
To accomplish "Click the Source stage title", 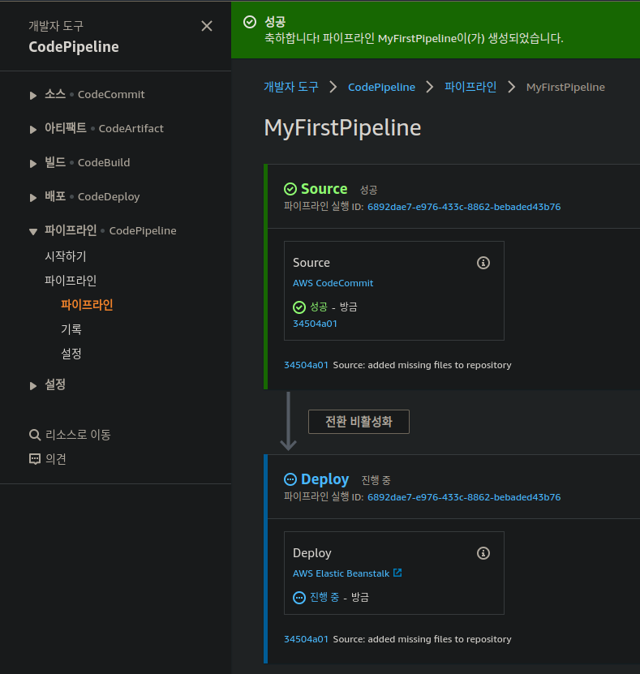I will pos(324,189).
